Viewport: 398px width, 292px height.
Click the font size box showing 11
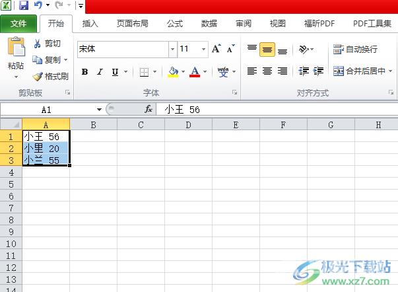[188, 49]
